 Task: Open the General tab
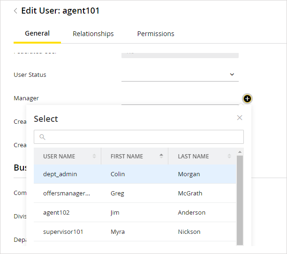pos(37,33)
